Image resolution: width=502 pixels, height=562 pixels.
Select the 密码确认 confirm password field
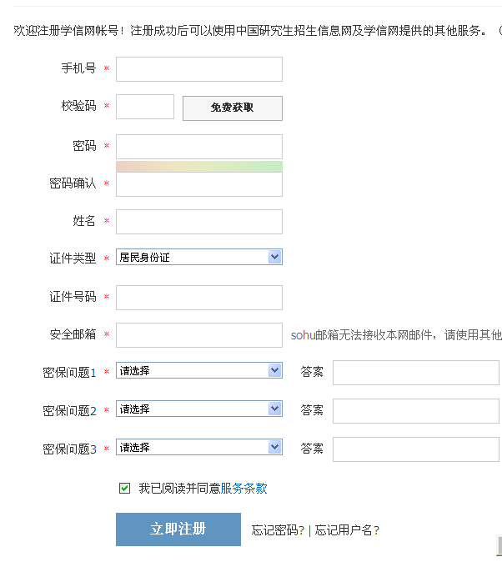tap(199, 184)
